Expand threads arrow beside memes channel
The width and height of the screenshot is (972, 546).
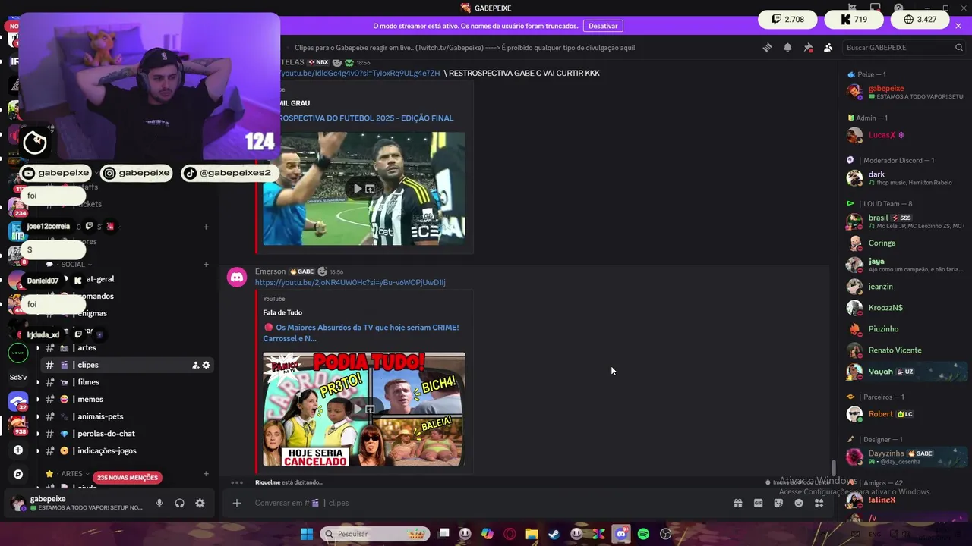[x=38, y=400]
